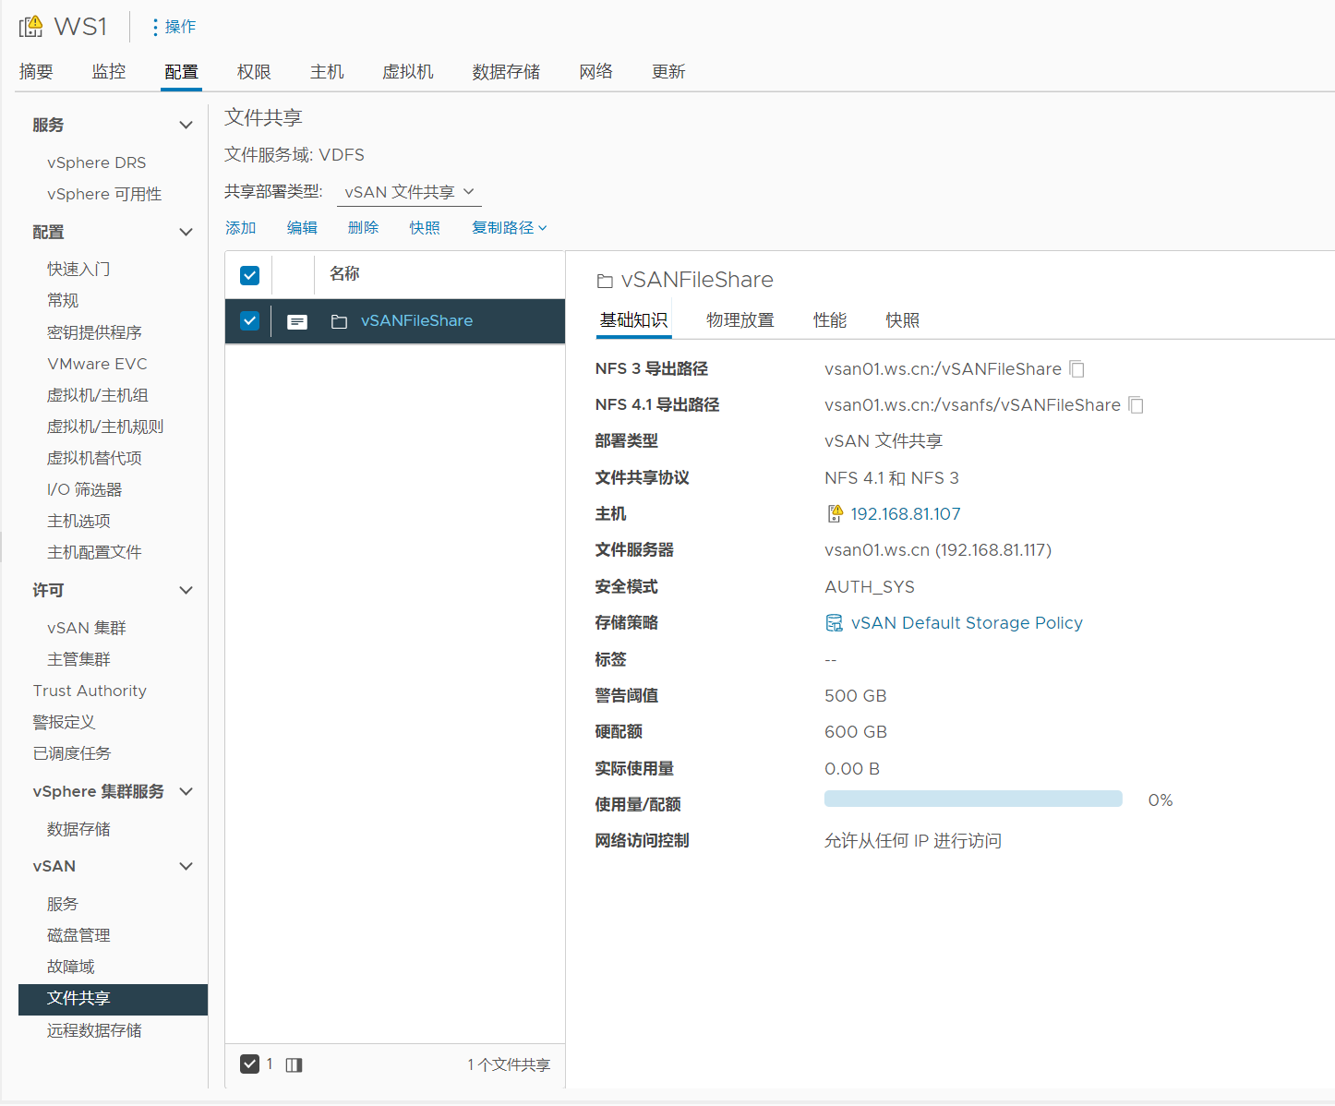
Task: Collapse the vSphere 集群服务 section
Action: pos(186,791)
